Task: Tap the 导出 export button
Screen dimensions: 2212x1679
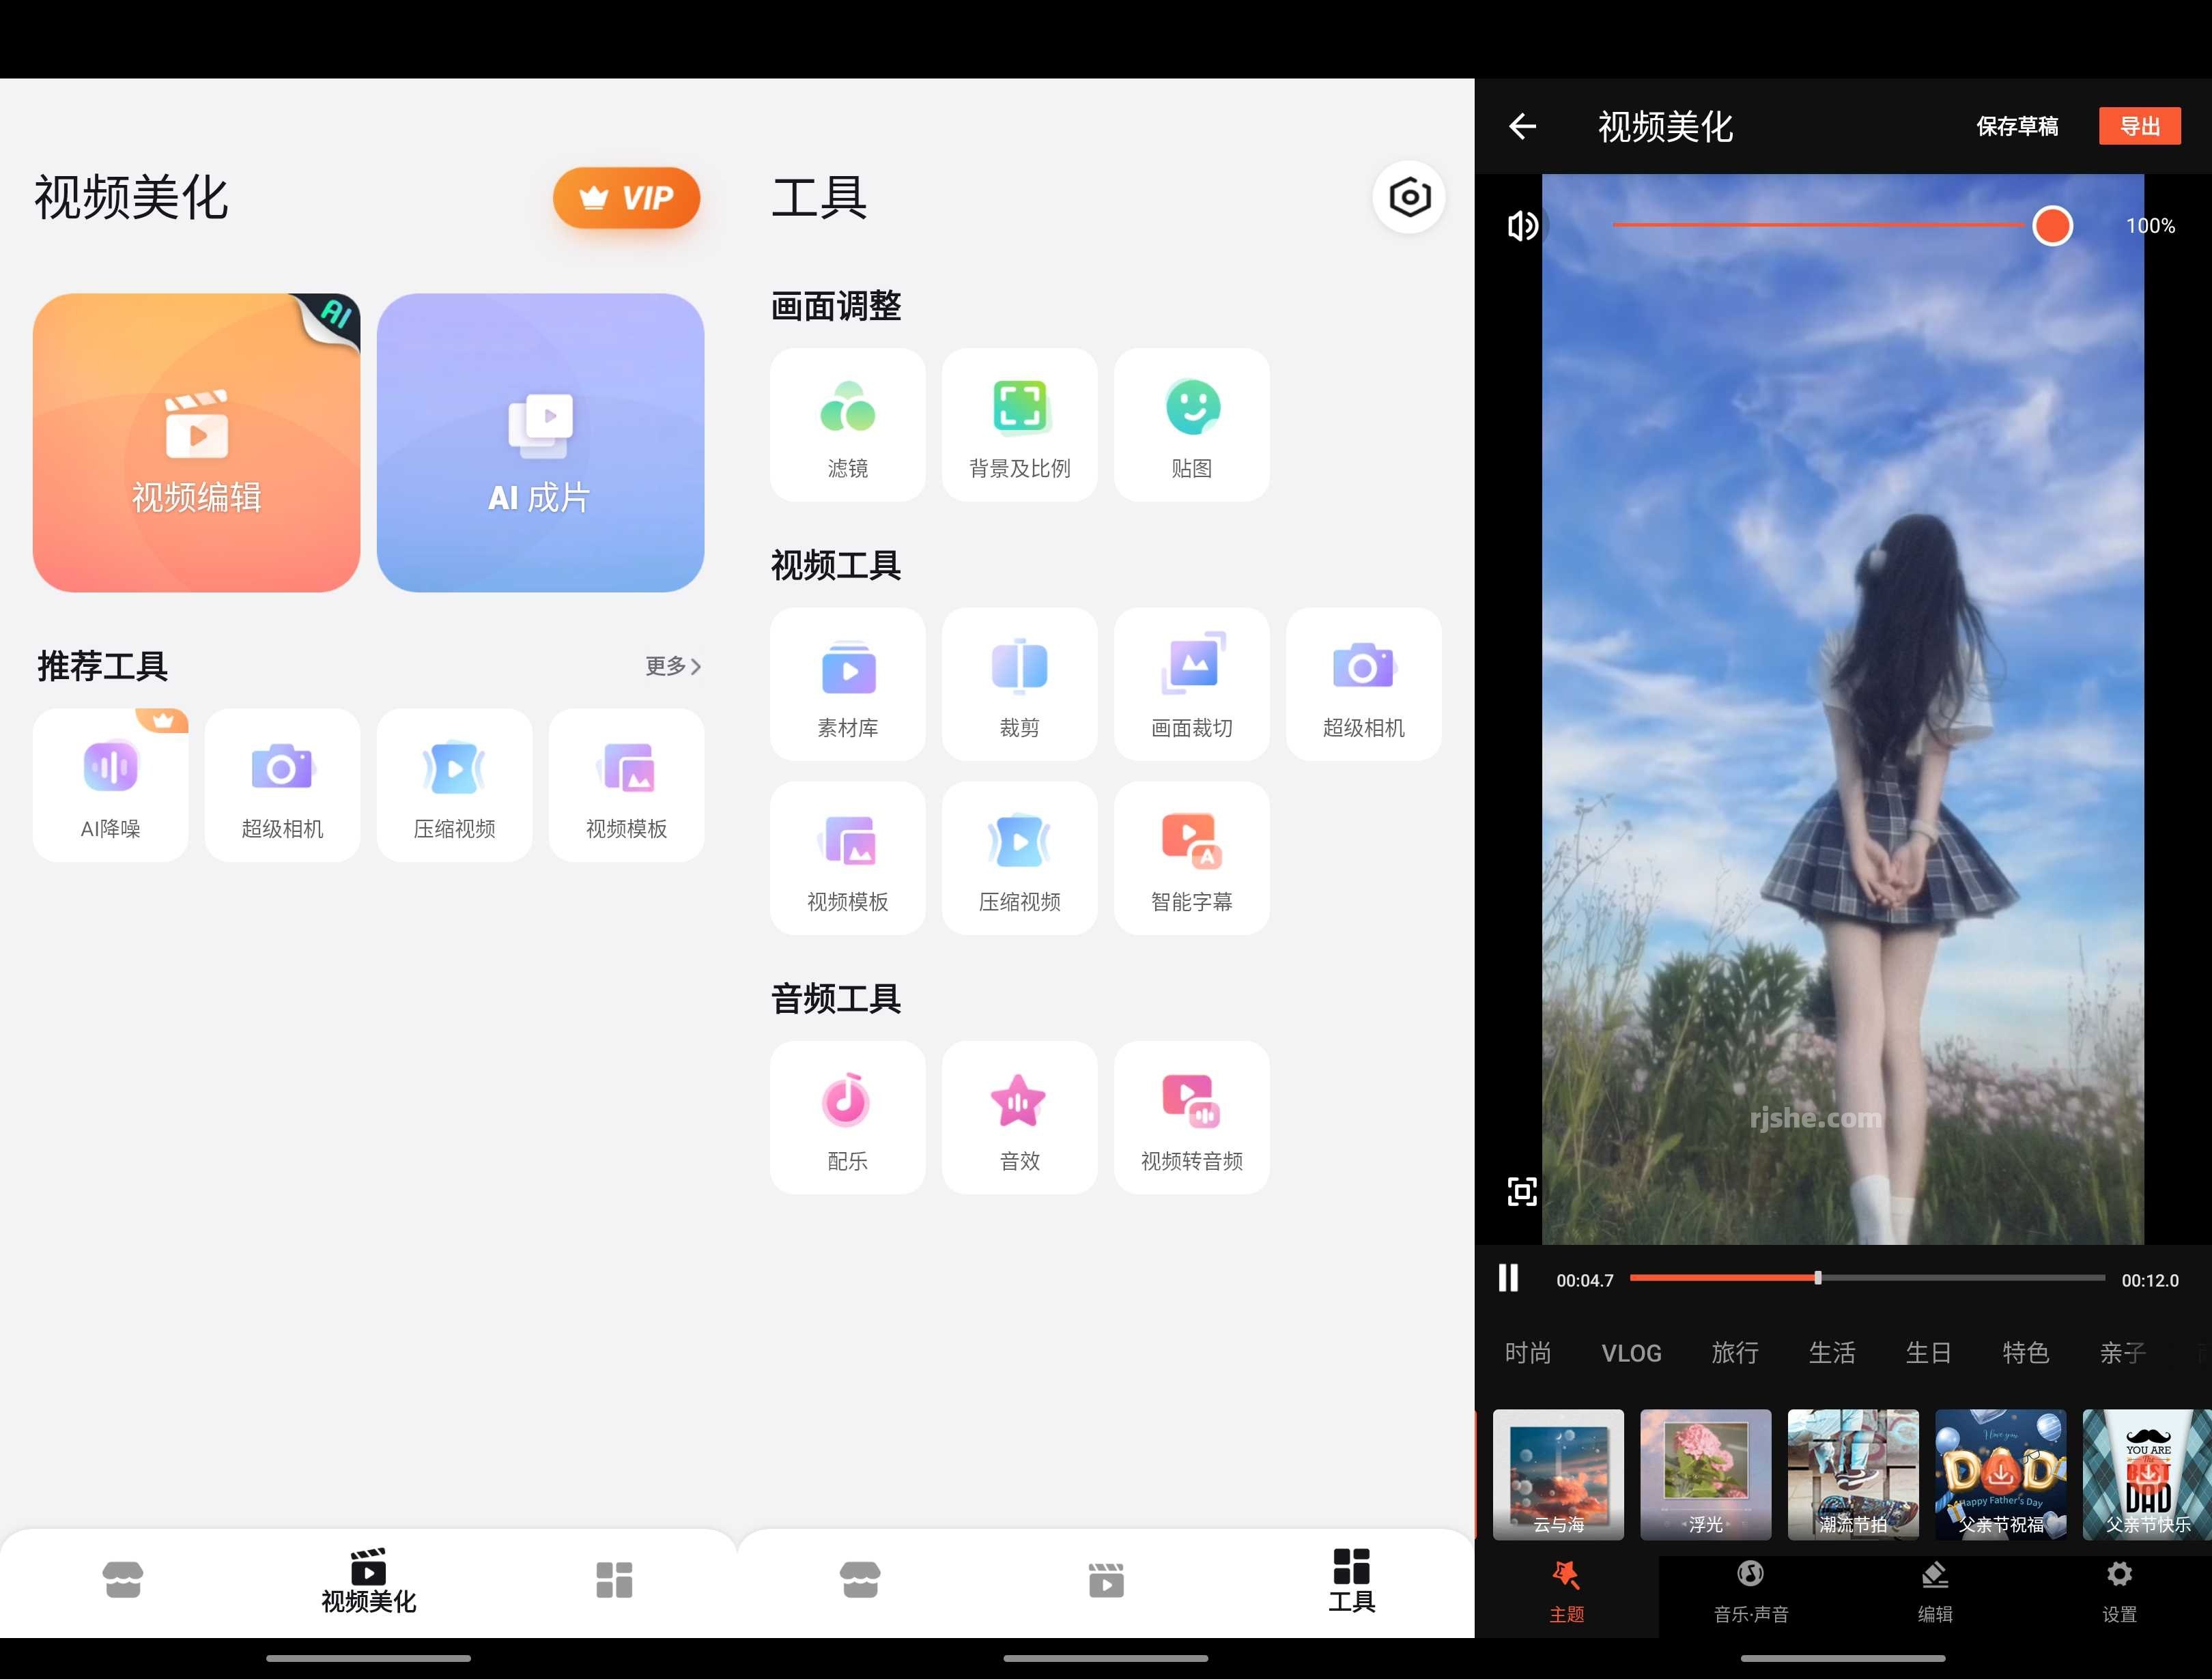Action: (x=2139, y=126)
